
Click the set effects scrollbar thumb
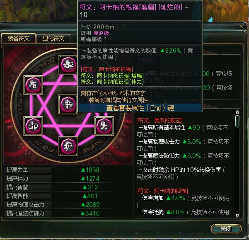(x=237, y=121)
